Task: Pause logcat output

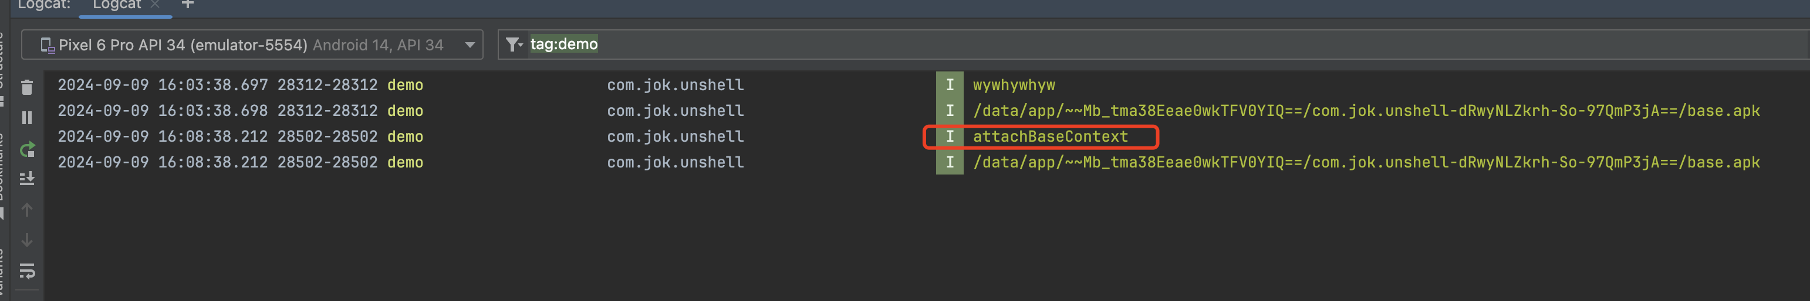Action: [x=26, y=118]
